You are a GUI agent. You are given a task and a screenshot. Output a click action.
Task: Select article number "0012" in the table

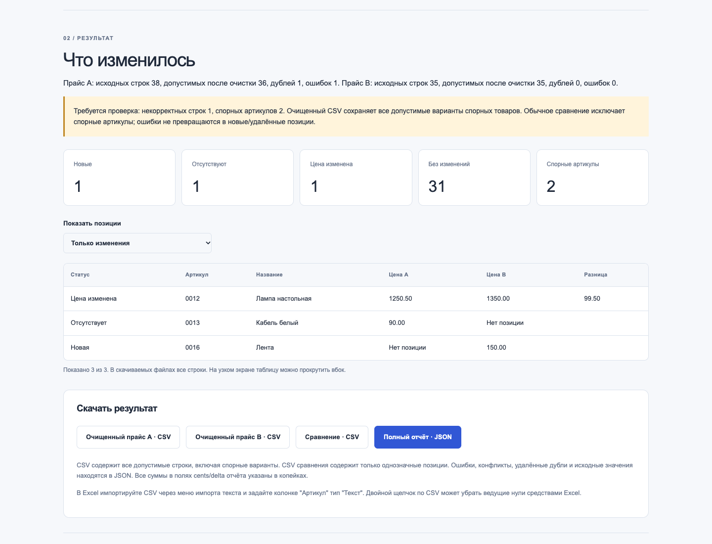(192, 299)
